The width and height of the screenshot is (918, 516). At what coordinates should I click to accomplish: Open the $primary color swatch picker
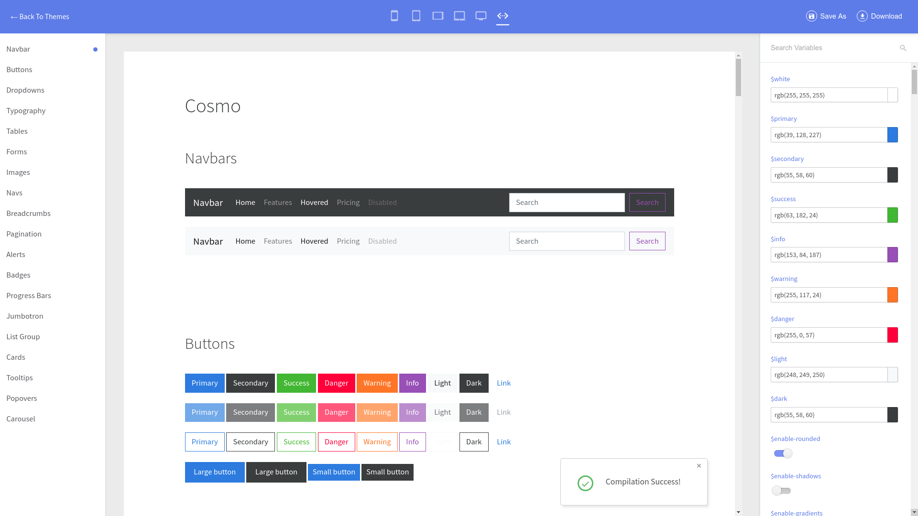click(893, 135)
